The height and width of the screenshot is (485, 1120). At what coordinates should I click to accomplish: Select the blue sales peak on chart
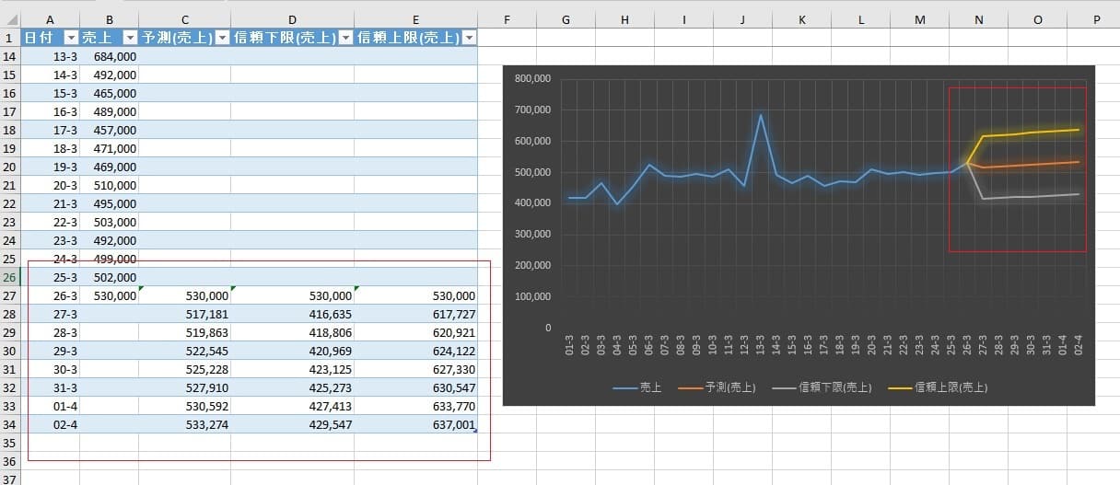(761, 116)
